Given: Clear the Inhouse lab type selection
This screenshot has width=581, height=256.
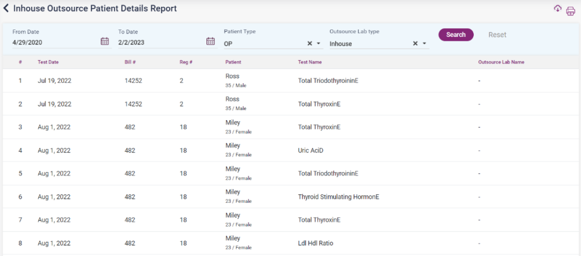Looking at the screenshot, I should (415, 44).
